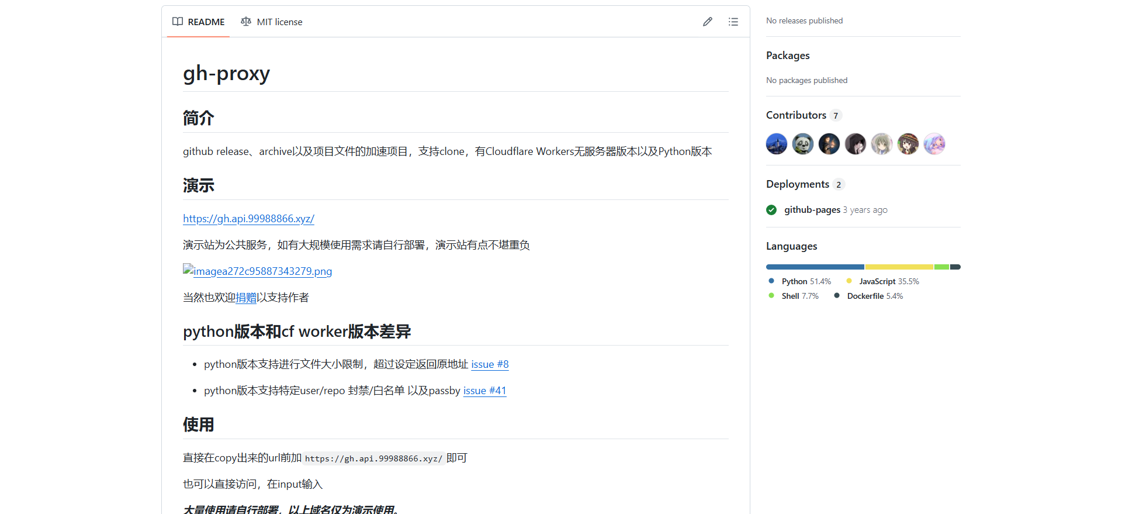The width and height of the screenshot is (1122, 514).
Task: Open the README outline list icon
Action: (733, 22)
